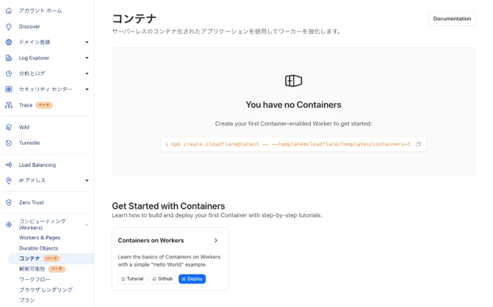The height and width of the screenshot is (307, 493).
Task: Expand the IP アドレス dropdown arrow
Action: tap(87, 180)
